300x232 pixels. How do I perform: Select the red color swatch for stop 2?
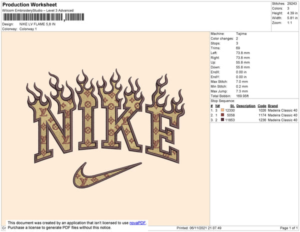pyautogui.click(x=222, y=115)
